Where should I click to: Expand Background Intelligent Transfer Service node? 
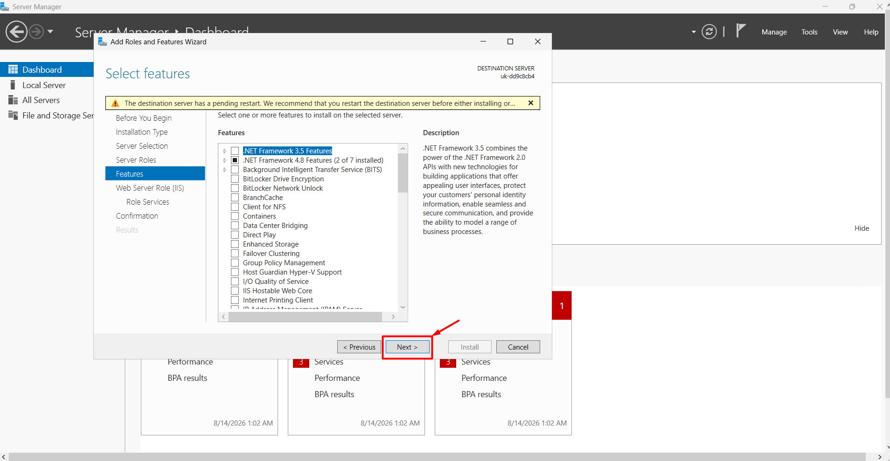[x=225, y=170]
